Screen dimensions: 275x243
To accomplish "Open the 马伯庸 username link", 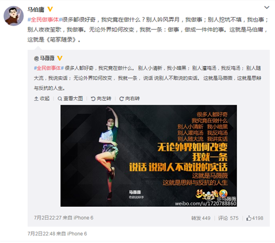I will tap(36, 10).
